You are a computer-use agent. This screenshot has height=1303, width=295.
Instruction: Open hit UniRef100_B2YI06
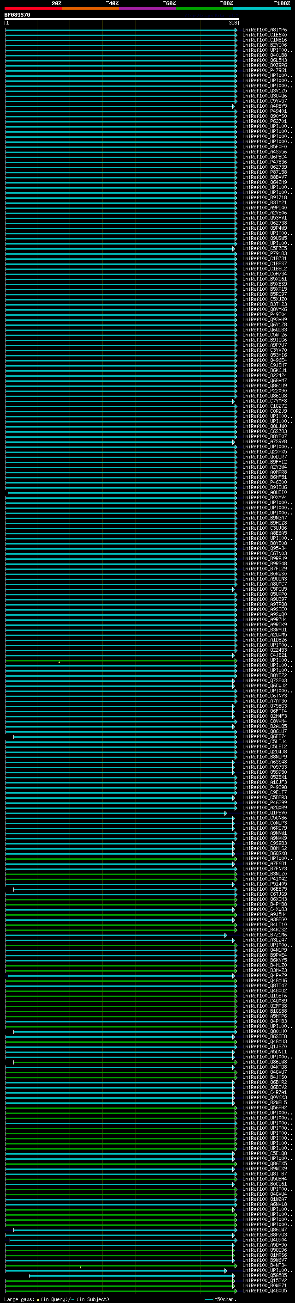point(264,45)
